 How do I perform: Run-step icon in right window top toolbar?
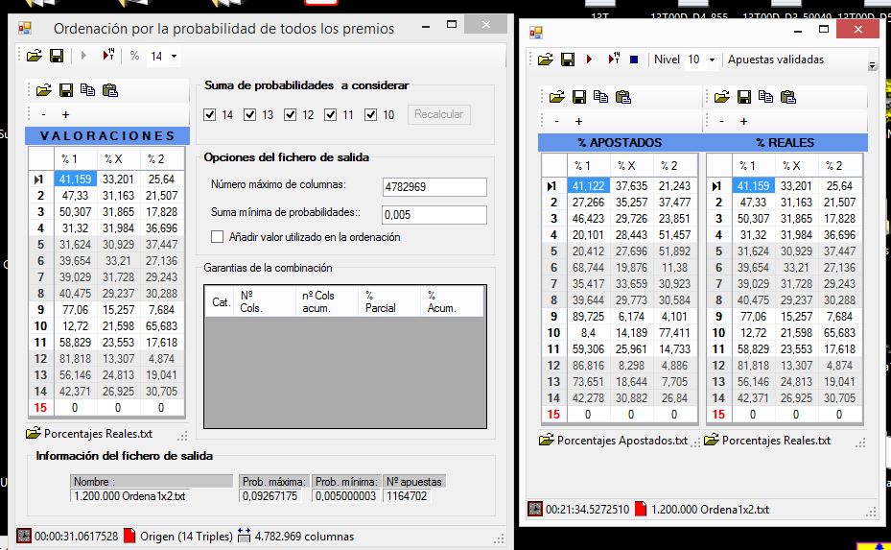coord(614,59)
